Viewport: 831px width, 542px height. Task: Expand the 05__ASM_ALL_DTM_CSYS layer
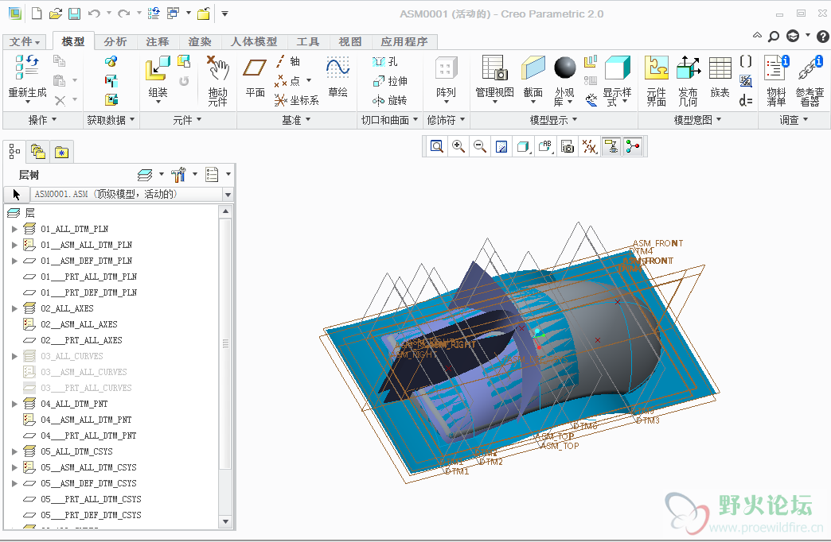15,467
